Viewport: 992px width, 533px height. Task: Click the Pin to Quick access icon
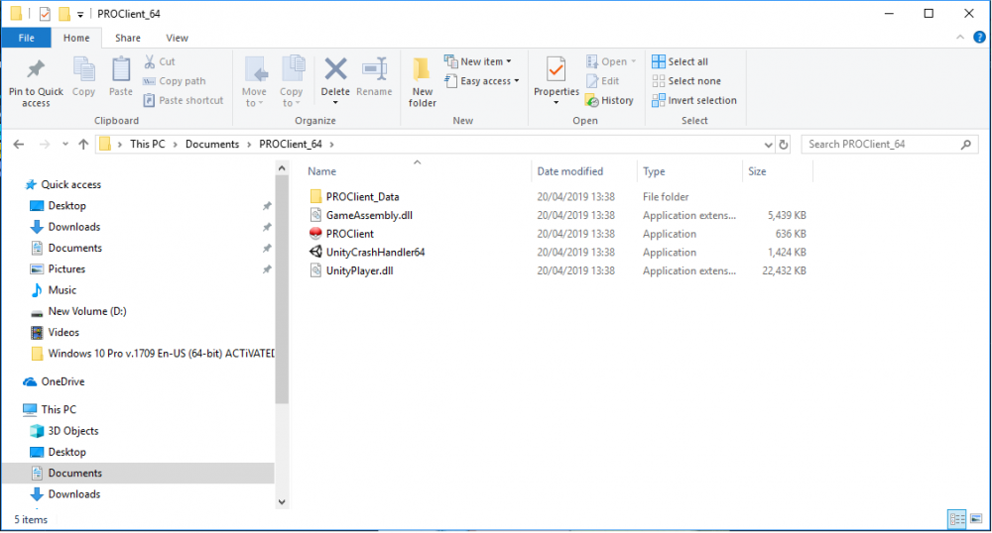pos(36,70)
